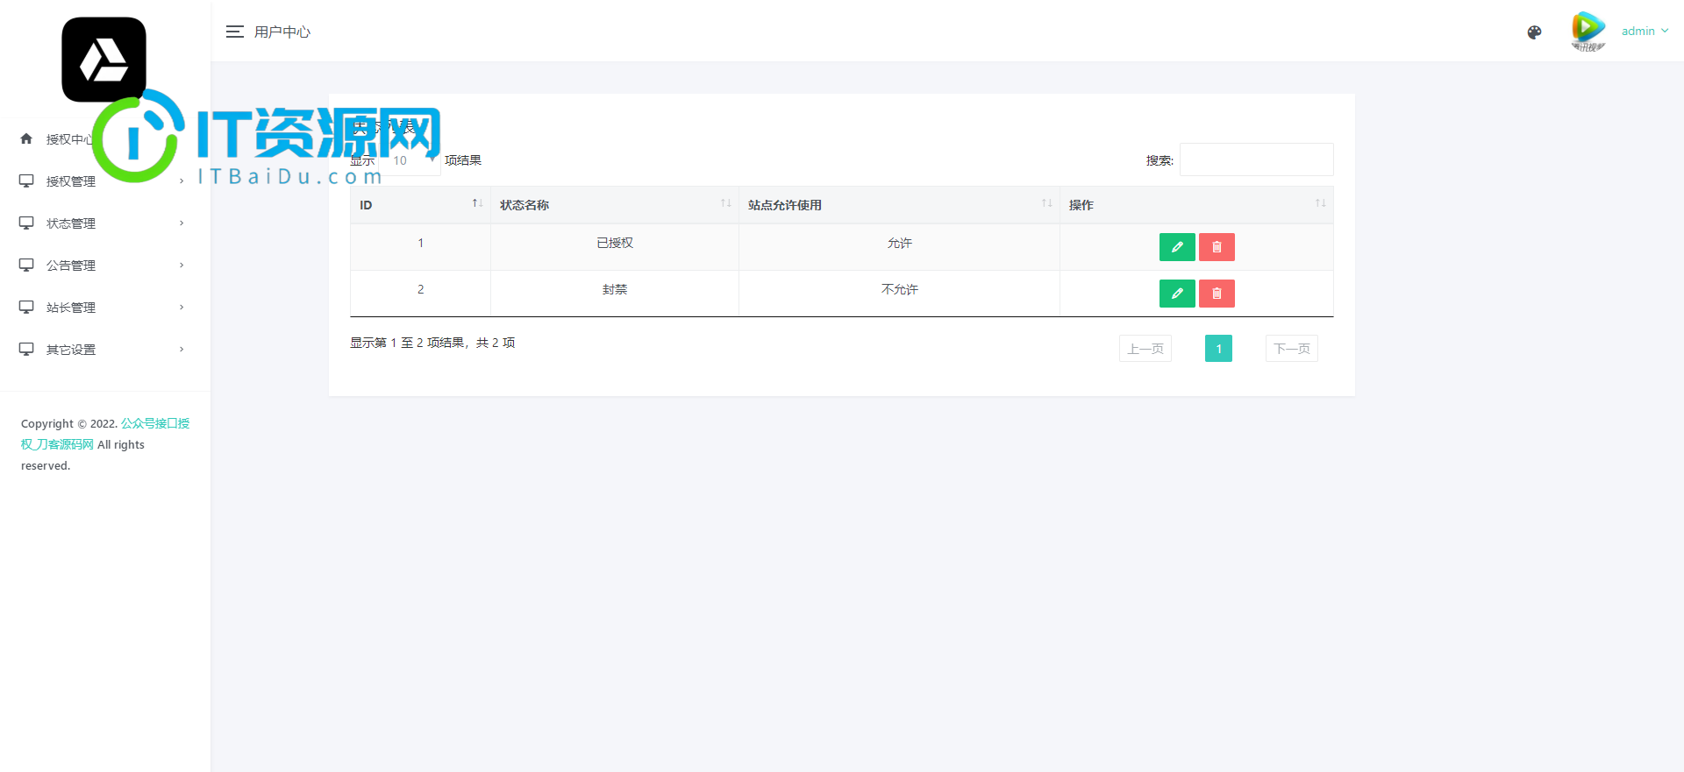Open the 公众号接口授权_刀客源码网 footer link
The image size is (1684, 772).
click(x=105, y=434)
